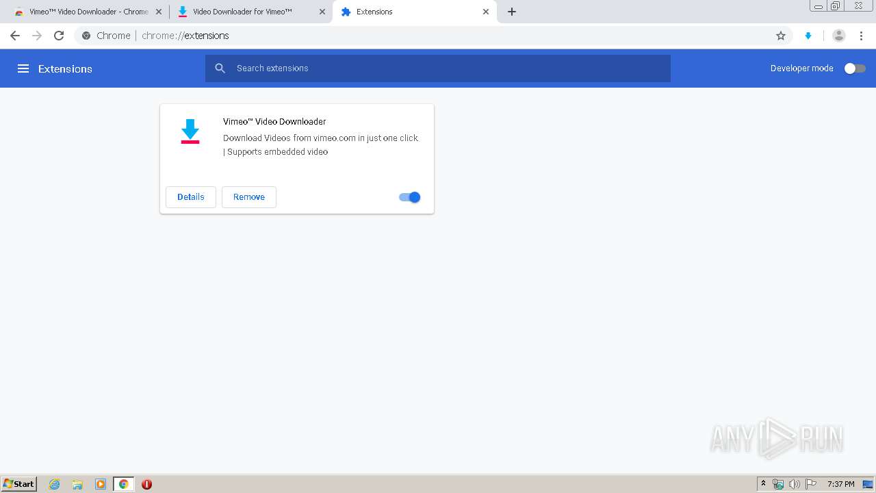
Task: Open the volume control in system tray
Action: (x=795, y=484)
